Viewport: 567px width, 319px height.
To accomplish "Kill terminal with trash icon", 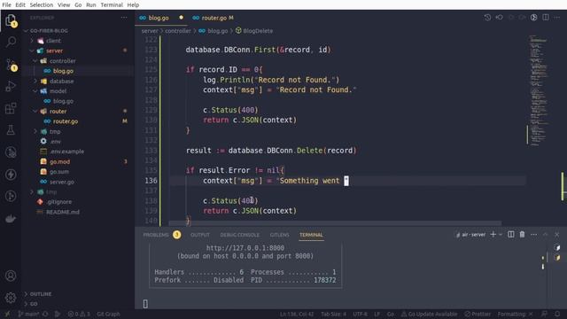I will pos(522,235).
